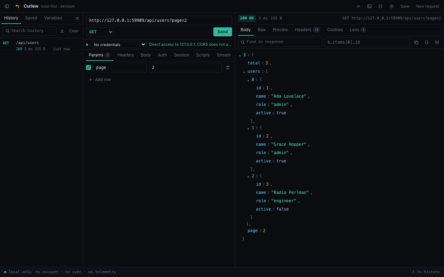Open the speed gauge icon in top bar

(358, 6)
